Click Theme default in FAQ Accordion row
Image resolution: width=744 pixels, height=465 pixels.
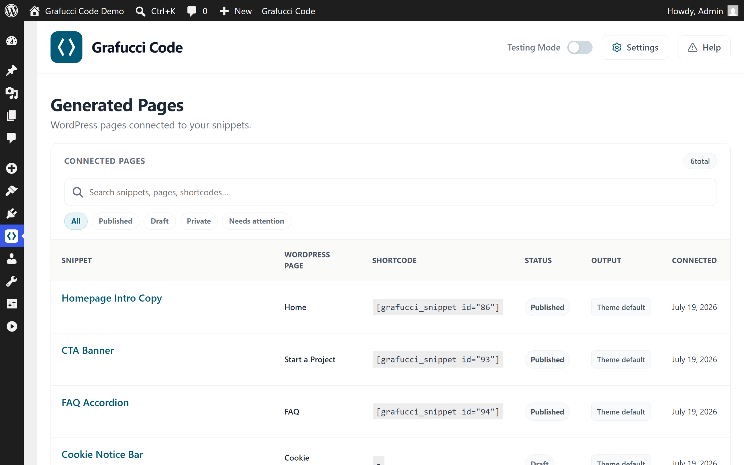point(621,412)
